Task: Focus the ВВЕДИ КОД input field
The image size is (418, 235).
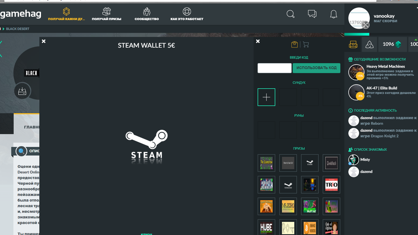Action: click(x=274, y=68)
